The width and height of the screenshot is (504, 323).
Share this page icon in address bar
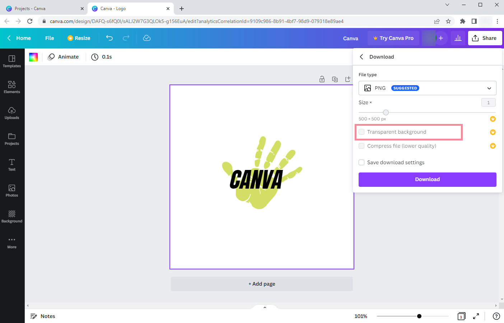(437, 21)
